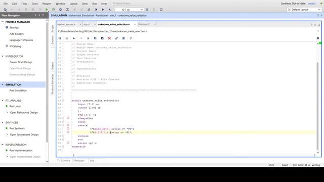Collapse the SYNTHESIS section
324x182 pixels.
(x=3, y=122)
